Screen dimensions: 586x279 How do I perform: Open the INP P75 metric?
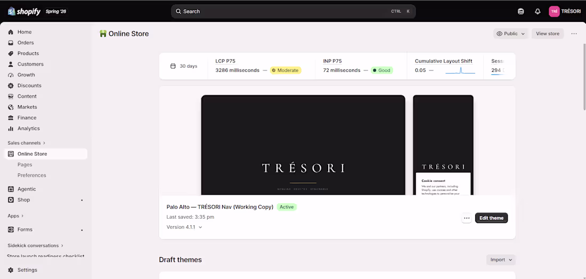(332, 61)
